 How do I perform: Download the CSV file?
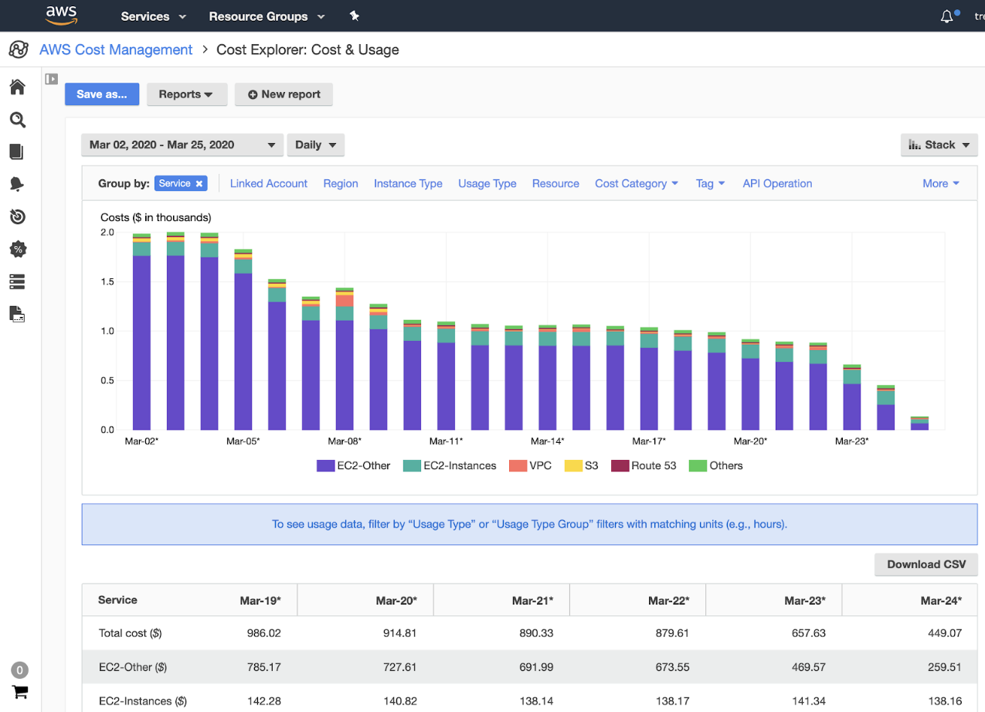926,564
